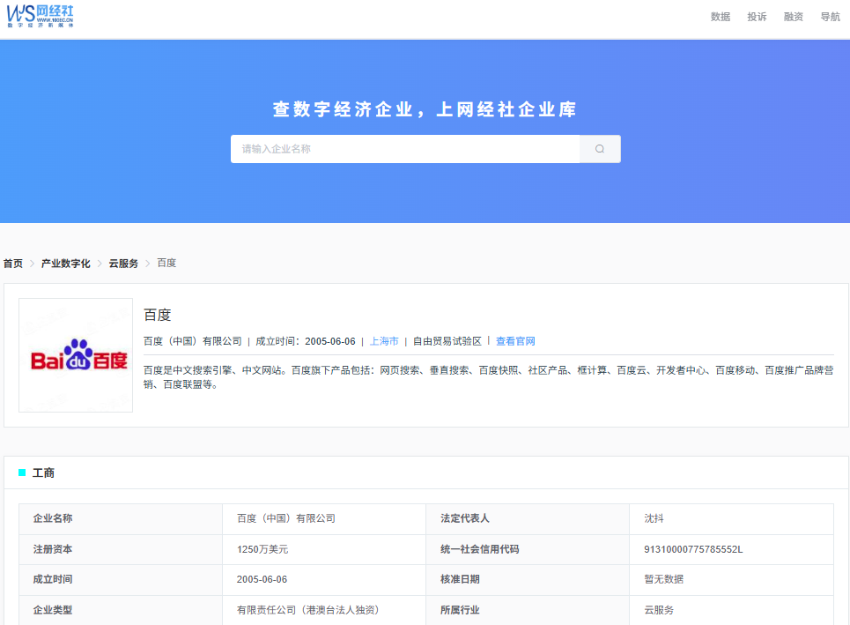The image size is (850, 625).
Task: Click the 上海市 location link
Action: point(384,341)
